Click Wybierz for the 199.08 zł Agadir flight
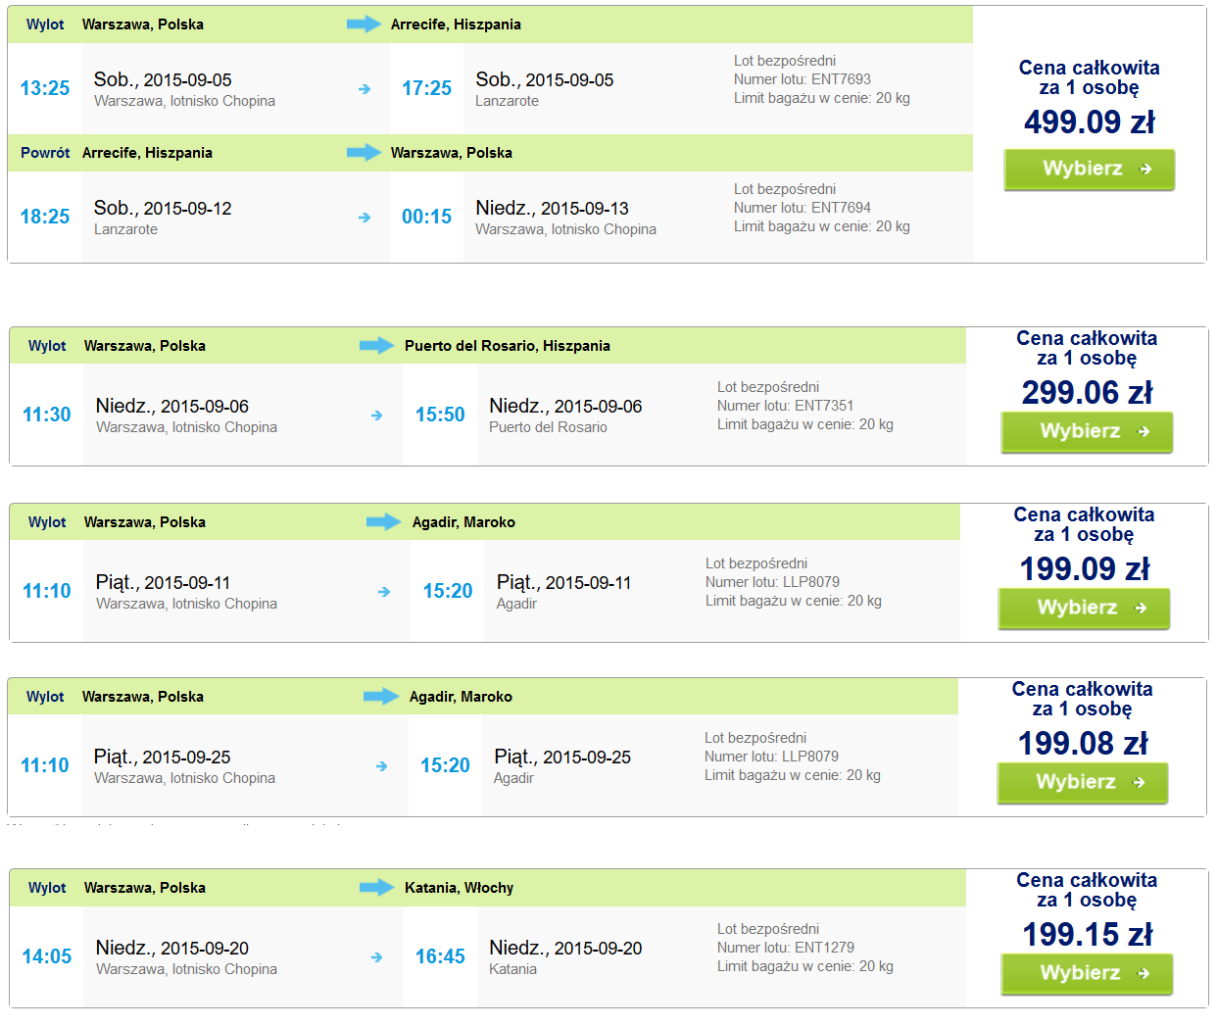 [1082, 783]
